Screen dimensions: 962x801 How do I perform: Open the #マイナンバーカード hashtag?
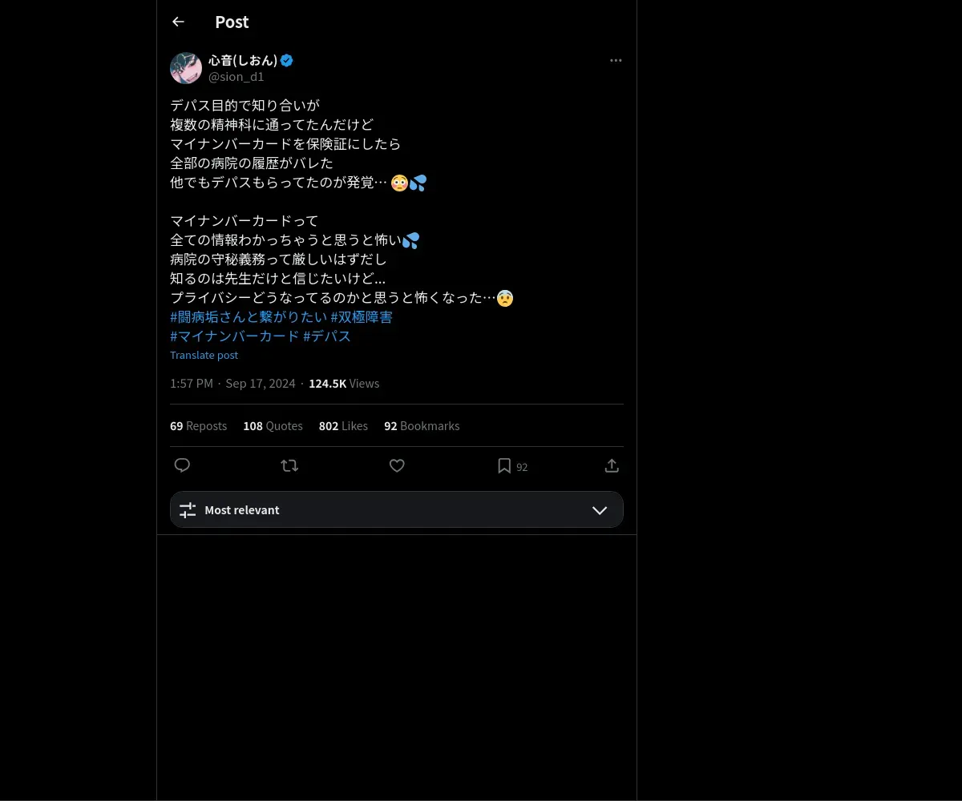(x=235, y=336)
